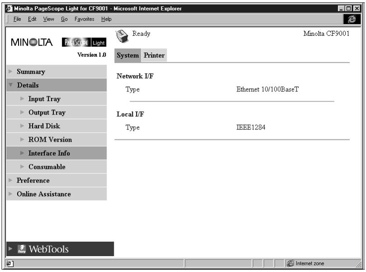366x272 pixels.
Task: Click the arrow beside Interface Info
Action: pos(22,153)
